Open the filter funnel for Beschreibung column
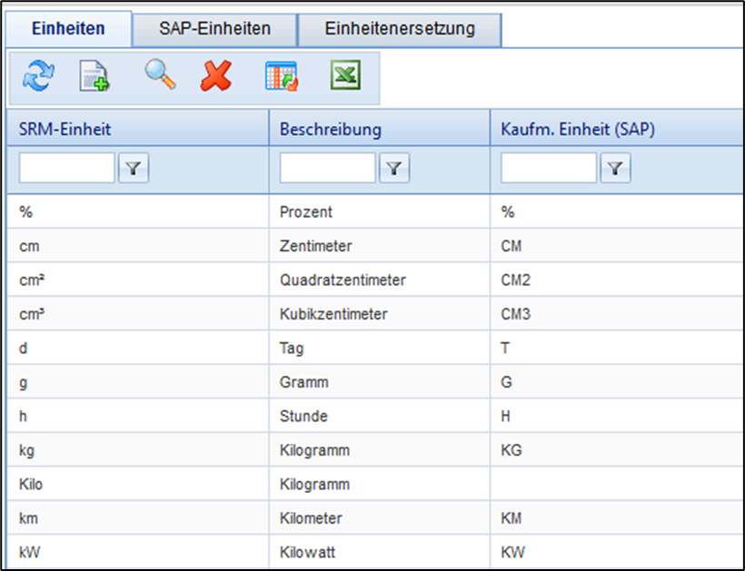 (x=394, y=168)
